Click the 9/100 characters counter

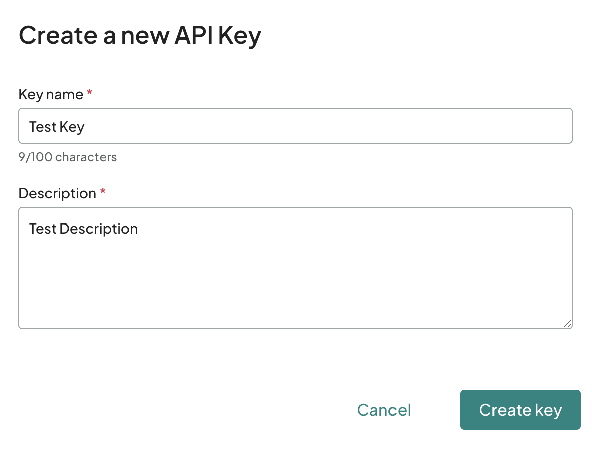tap(67, 157)
